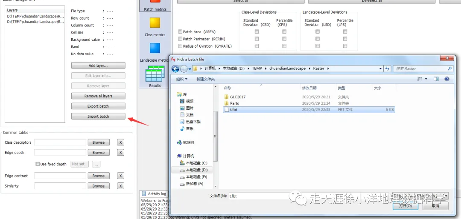Click Remove all layers button
The image size is (461, 219).
[x=98, y=96]
